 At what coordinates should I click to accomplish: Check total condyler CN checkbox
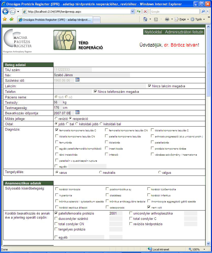click(56, 224)
